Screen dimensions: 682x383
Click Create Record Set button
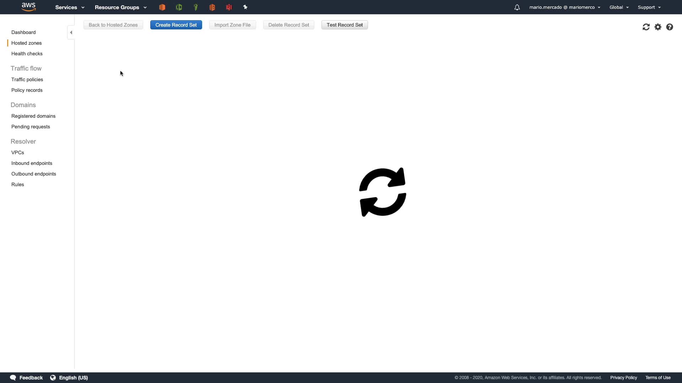coord(176,25)
